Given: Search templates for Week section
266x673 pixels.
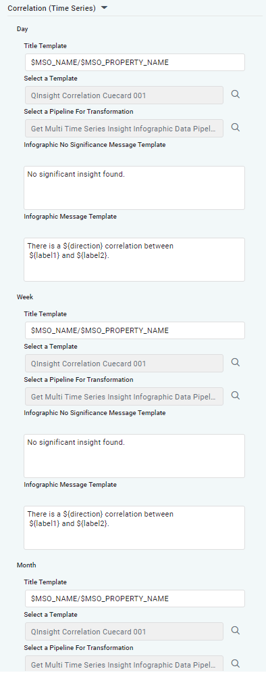Looking at the screenshot, I should pyautogui.click(x=235, y=363).
